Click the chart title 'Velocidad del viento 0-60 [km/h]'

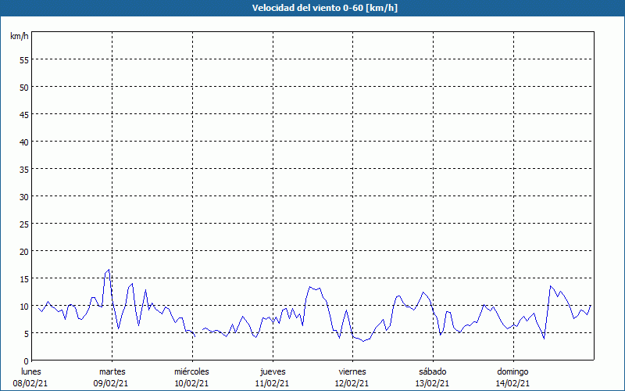[324, 8]
